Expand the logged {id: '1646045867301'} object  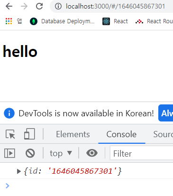(x=19, y=171)
